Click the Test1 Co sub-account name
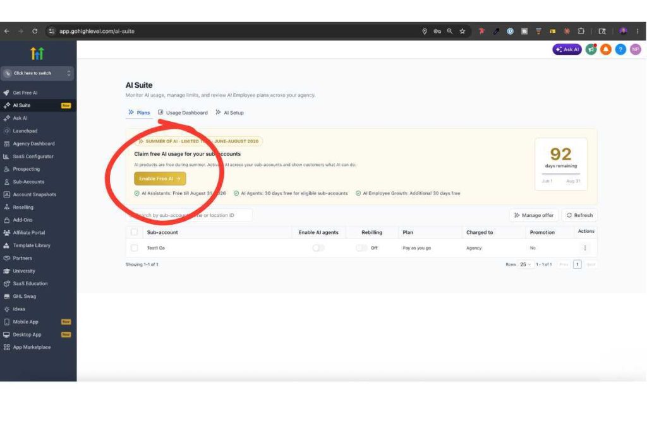 pyautogui.click(x=155, y=248)
